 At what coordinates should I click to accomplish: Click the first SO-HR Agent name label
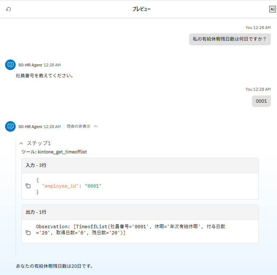point(30,65)
